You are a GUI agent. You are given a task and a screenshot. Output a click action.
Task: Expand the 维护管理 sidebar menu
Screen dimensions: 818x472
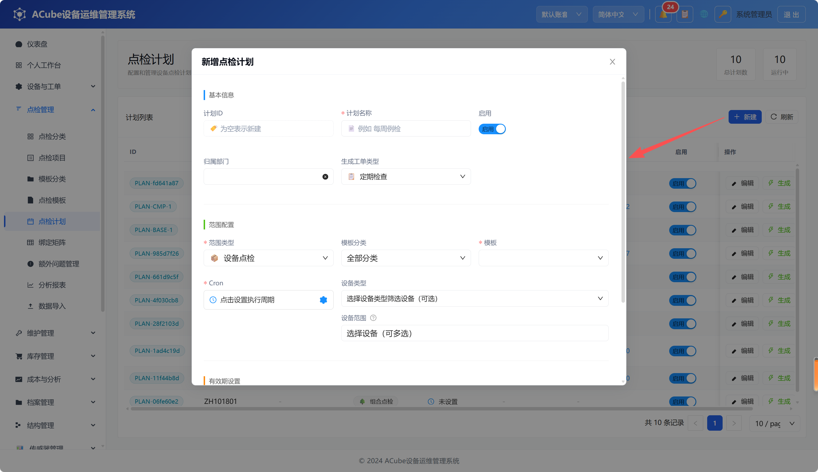point(55,333)
